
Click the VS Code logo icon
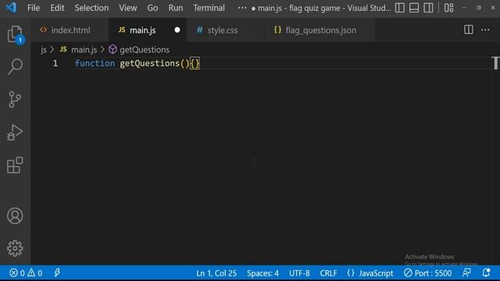coord(11,7)
